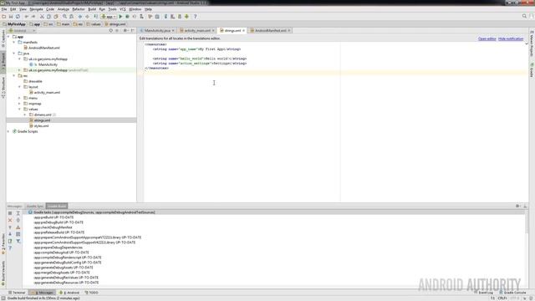The image size is (535, 301).
Task: Click the status bar tool windows toggle icon
Action: (3, 298)
